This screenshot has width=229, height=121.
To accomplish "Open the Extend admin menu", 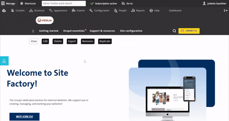I will pos(78,11).
